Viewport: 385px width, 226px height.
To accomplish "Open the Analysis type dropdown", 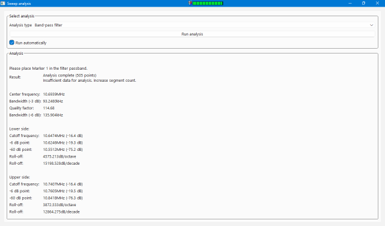I will coord(205,25).
